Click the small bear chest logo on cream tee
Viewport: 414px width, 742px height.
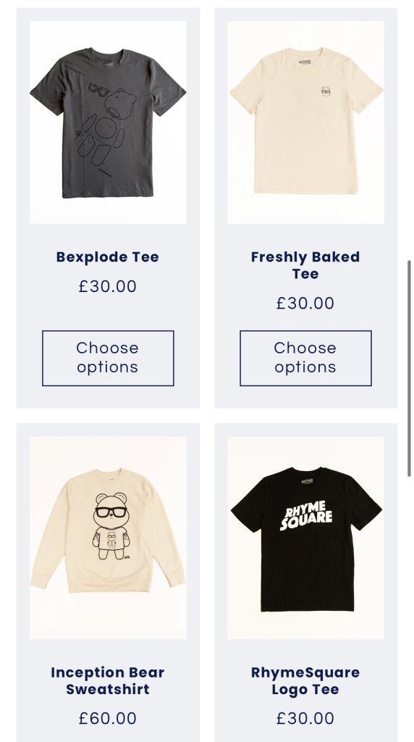click(326, 91)
